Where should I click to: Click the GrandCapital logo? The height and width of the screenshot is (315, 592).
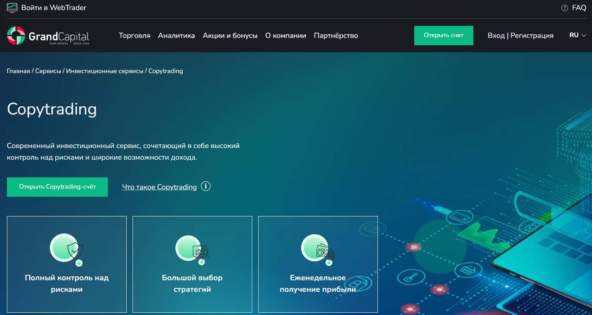pos(48,36)
